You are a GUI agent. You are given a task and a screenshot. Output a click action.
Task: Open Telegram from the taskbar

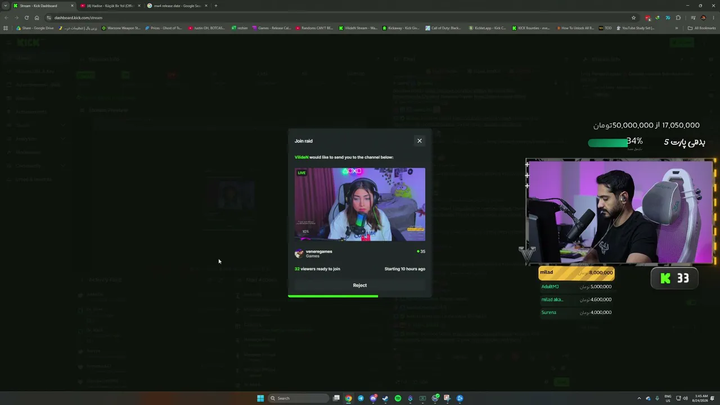361,398
